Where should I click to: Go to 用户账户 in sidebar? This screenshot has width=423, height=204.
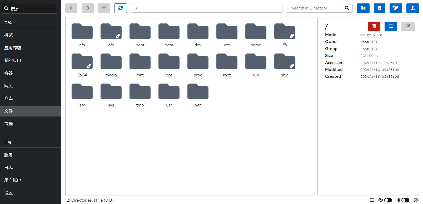coord(13,180)
